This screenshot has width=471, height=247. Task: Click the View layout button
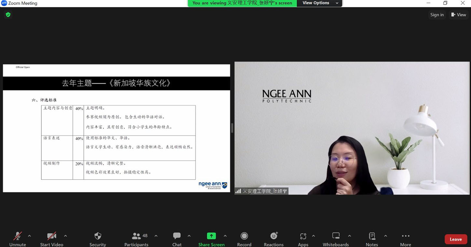click(458, 15)
